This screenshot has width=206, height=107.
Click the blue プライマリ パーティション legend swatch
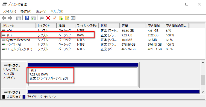[24, 97]
